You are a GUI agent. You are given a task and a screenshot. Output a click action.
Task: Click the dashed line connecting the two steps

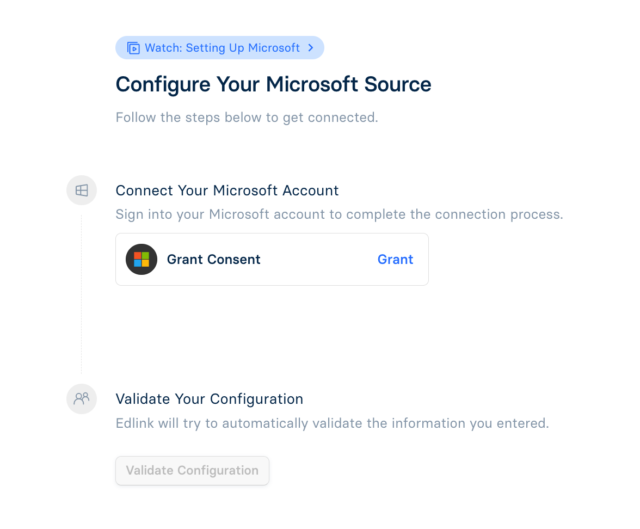82,294
